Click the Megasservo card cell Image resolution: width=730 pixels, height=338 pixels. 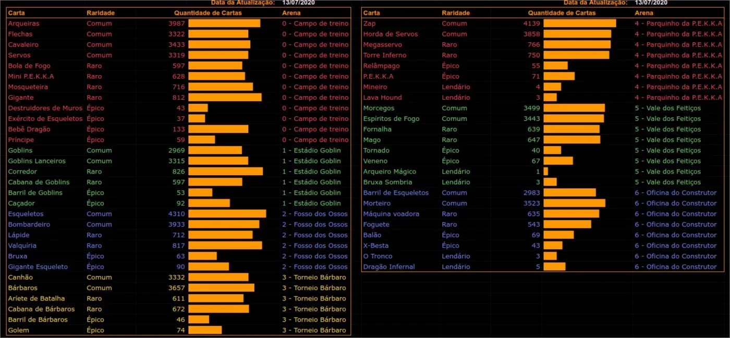pos(383,45)
